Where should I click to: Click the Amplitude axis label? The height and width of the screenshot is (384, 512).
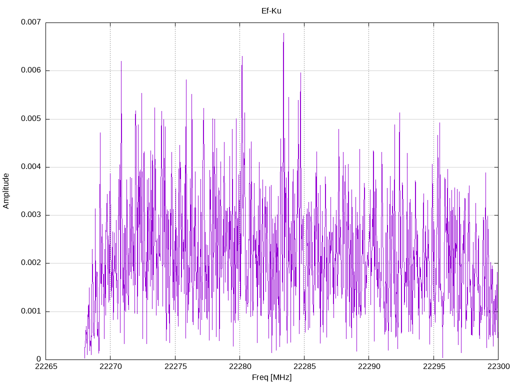tap(6, 191)
